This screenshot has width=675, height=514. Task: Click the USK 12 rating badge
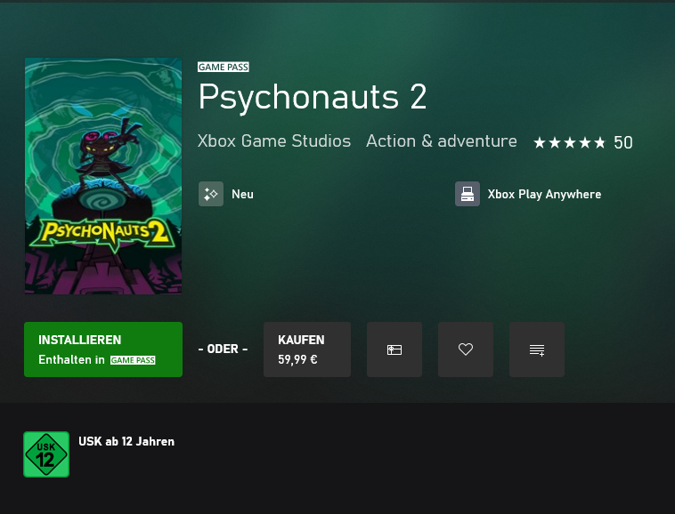click(46, 454)
